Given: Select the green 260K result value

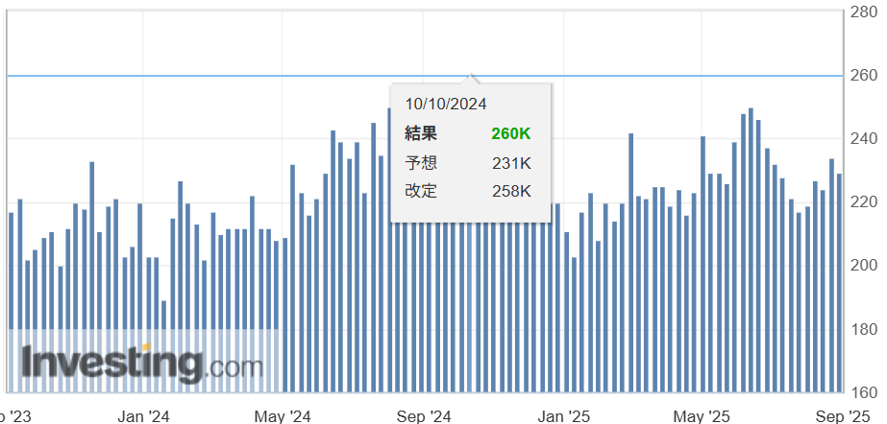Looking at the screenshot, I should point(510,134).
